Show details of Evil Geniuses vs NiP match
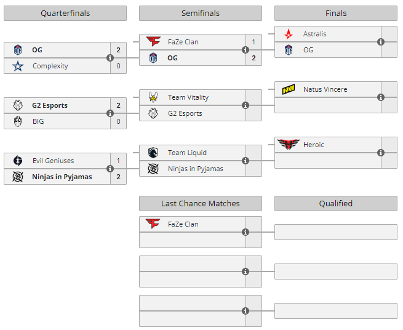 tap(110, 169)
